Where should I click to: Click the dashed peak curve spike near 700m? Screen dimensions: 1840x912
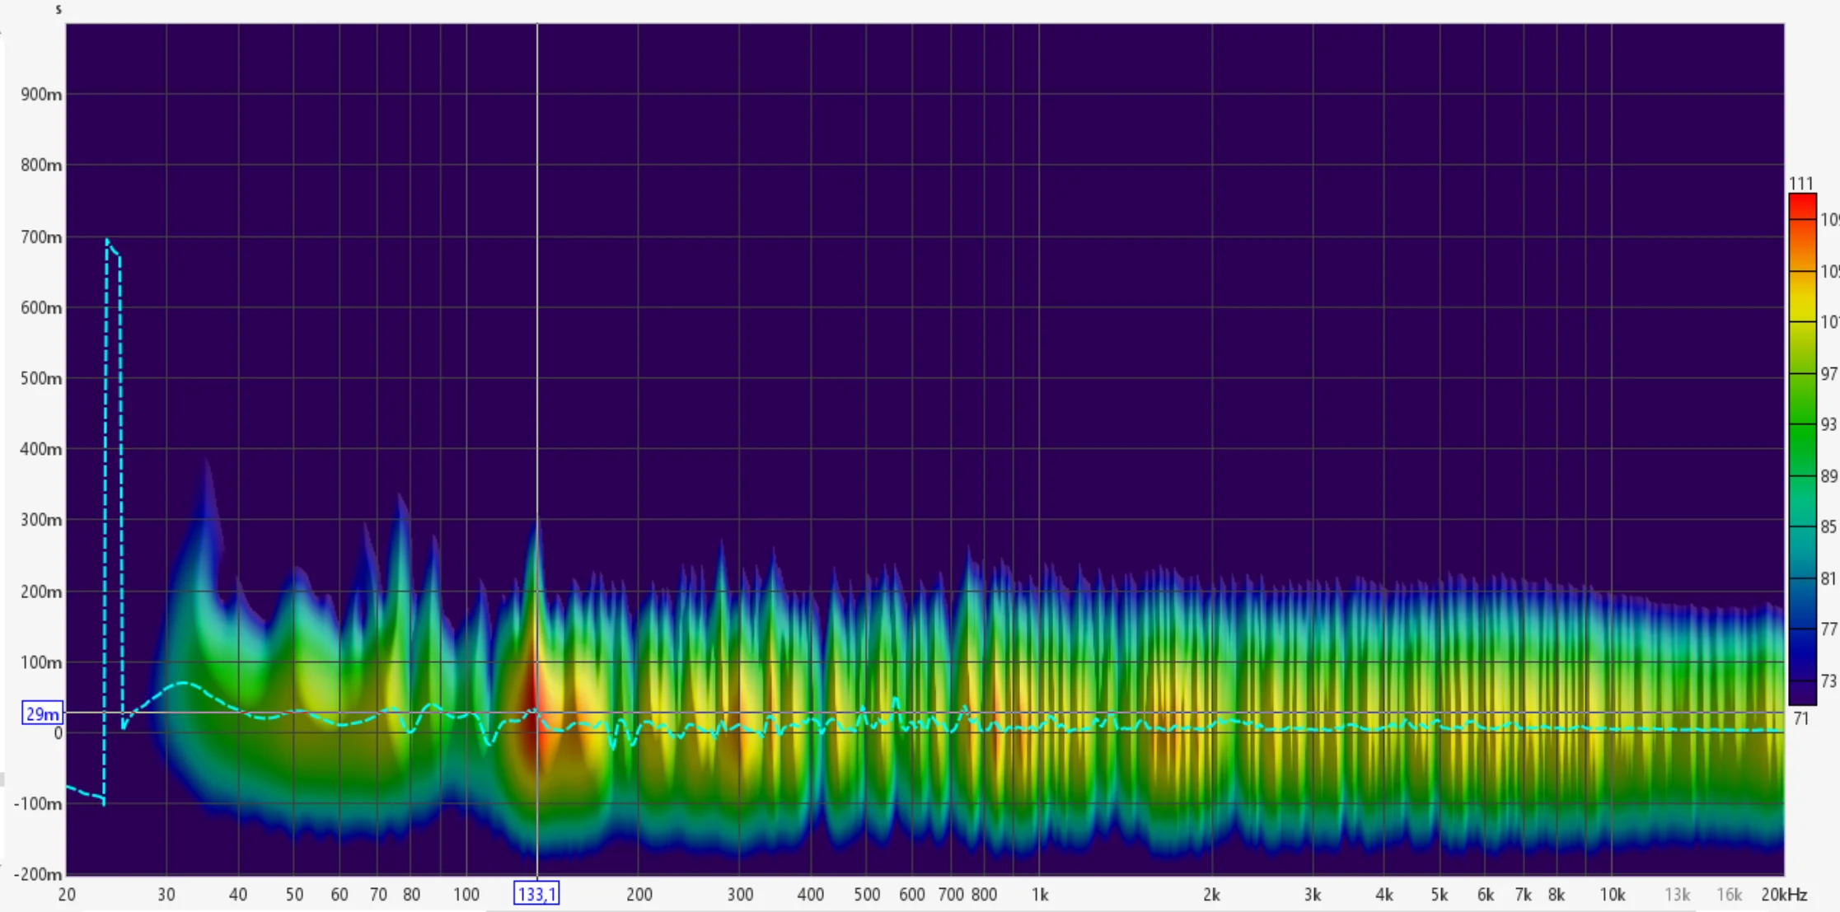point(113,247)
